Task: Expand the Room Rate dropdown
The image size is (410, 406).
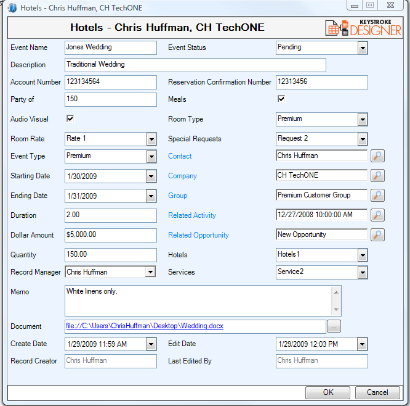Action: coord(151,139)
